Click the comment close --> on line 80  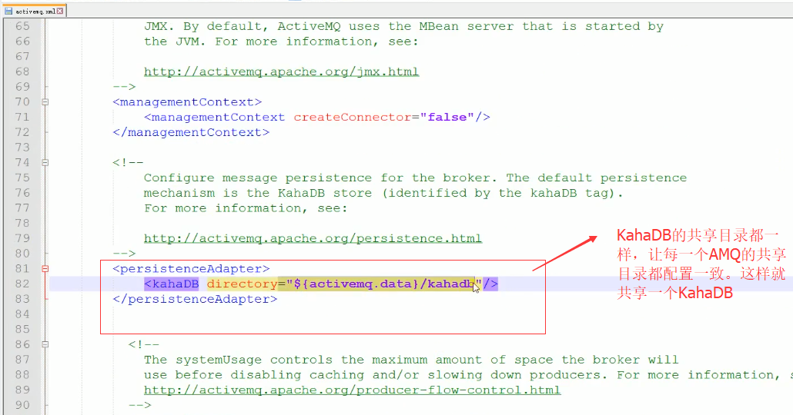click(x=125, y=254)
